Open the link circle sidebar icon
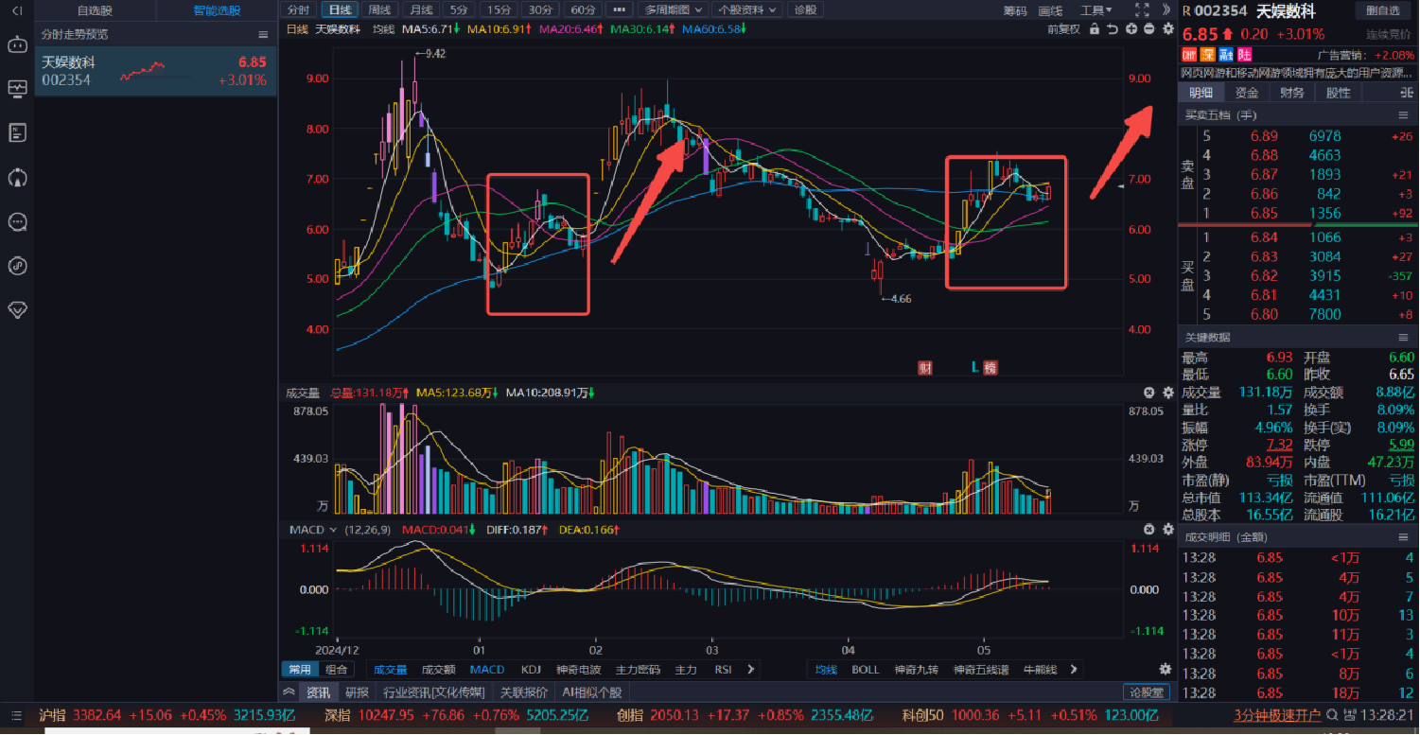The height and width of the screenshot is (735, 1420). (17, 266)
